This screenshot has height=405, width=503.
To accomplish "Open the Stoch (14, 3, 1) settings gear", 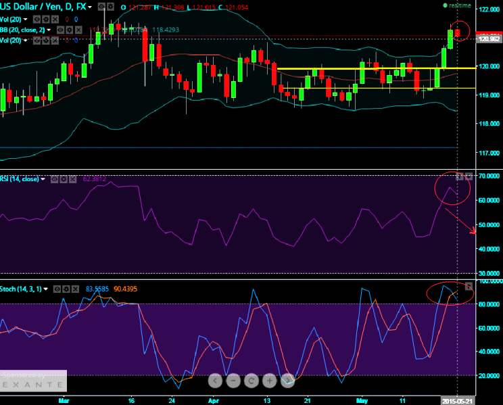I will pos(66,289).
